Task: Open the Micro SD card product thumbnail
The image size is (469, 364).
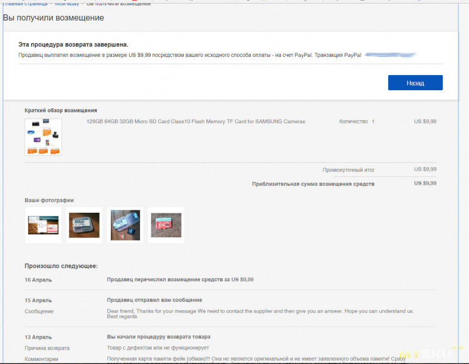Action: click(43, 137)
